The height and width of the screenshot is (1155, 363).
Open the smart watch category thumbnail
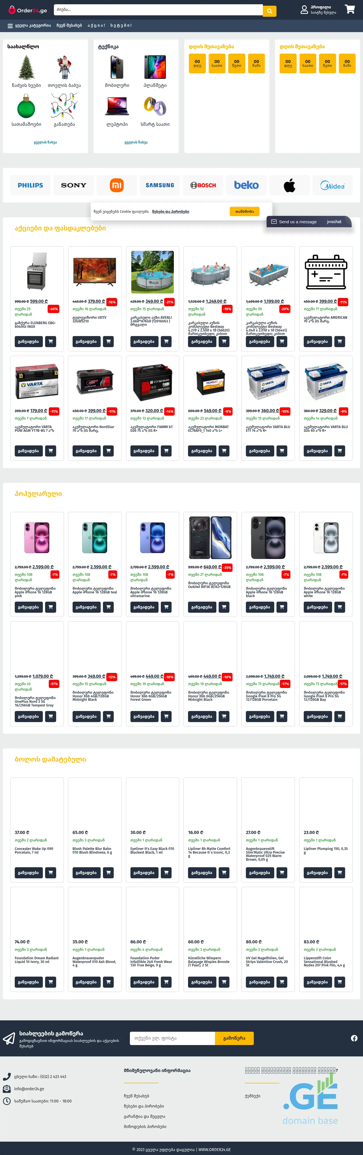tap(155, 107)
